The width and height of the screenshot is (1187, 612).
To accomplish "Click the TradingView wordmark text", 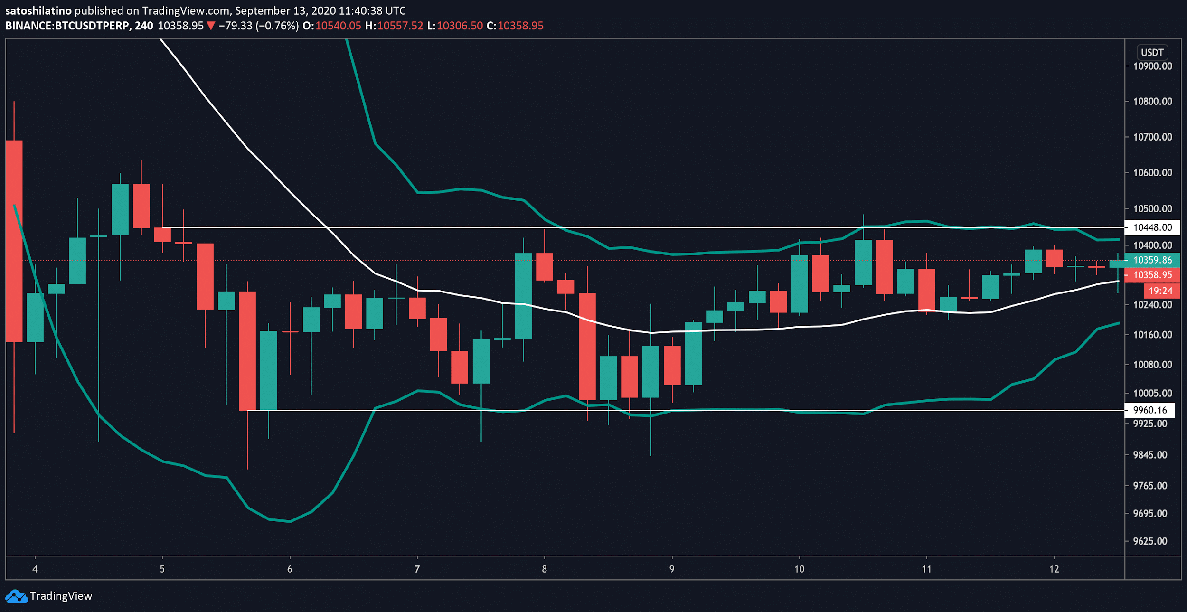I will pyautogui.click(x=61, y=596).
